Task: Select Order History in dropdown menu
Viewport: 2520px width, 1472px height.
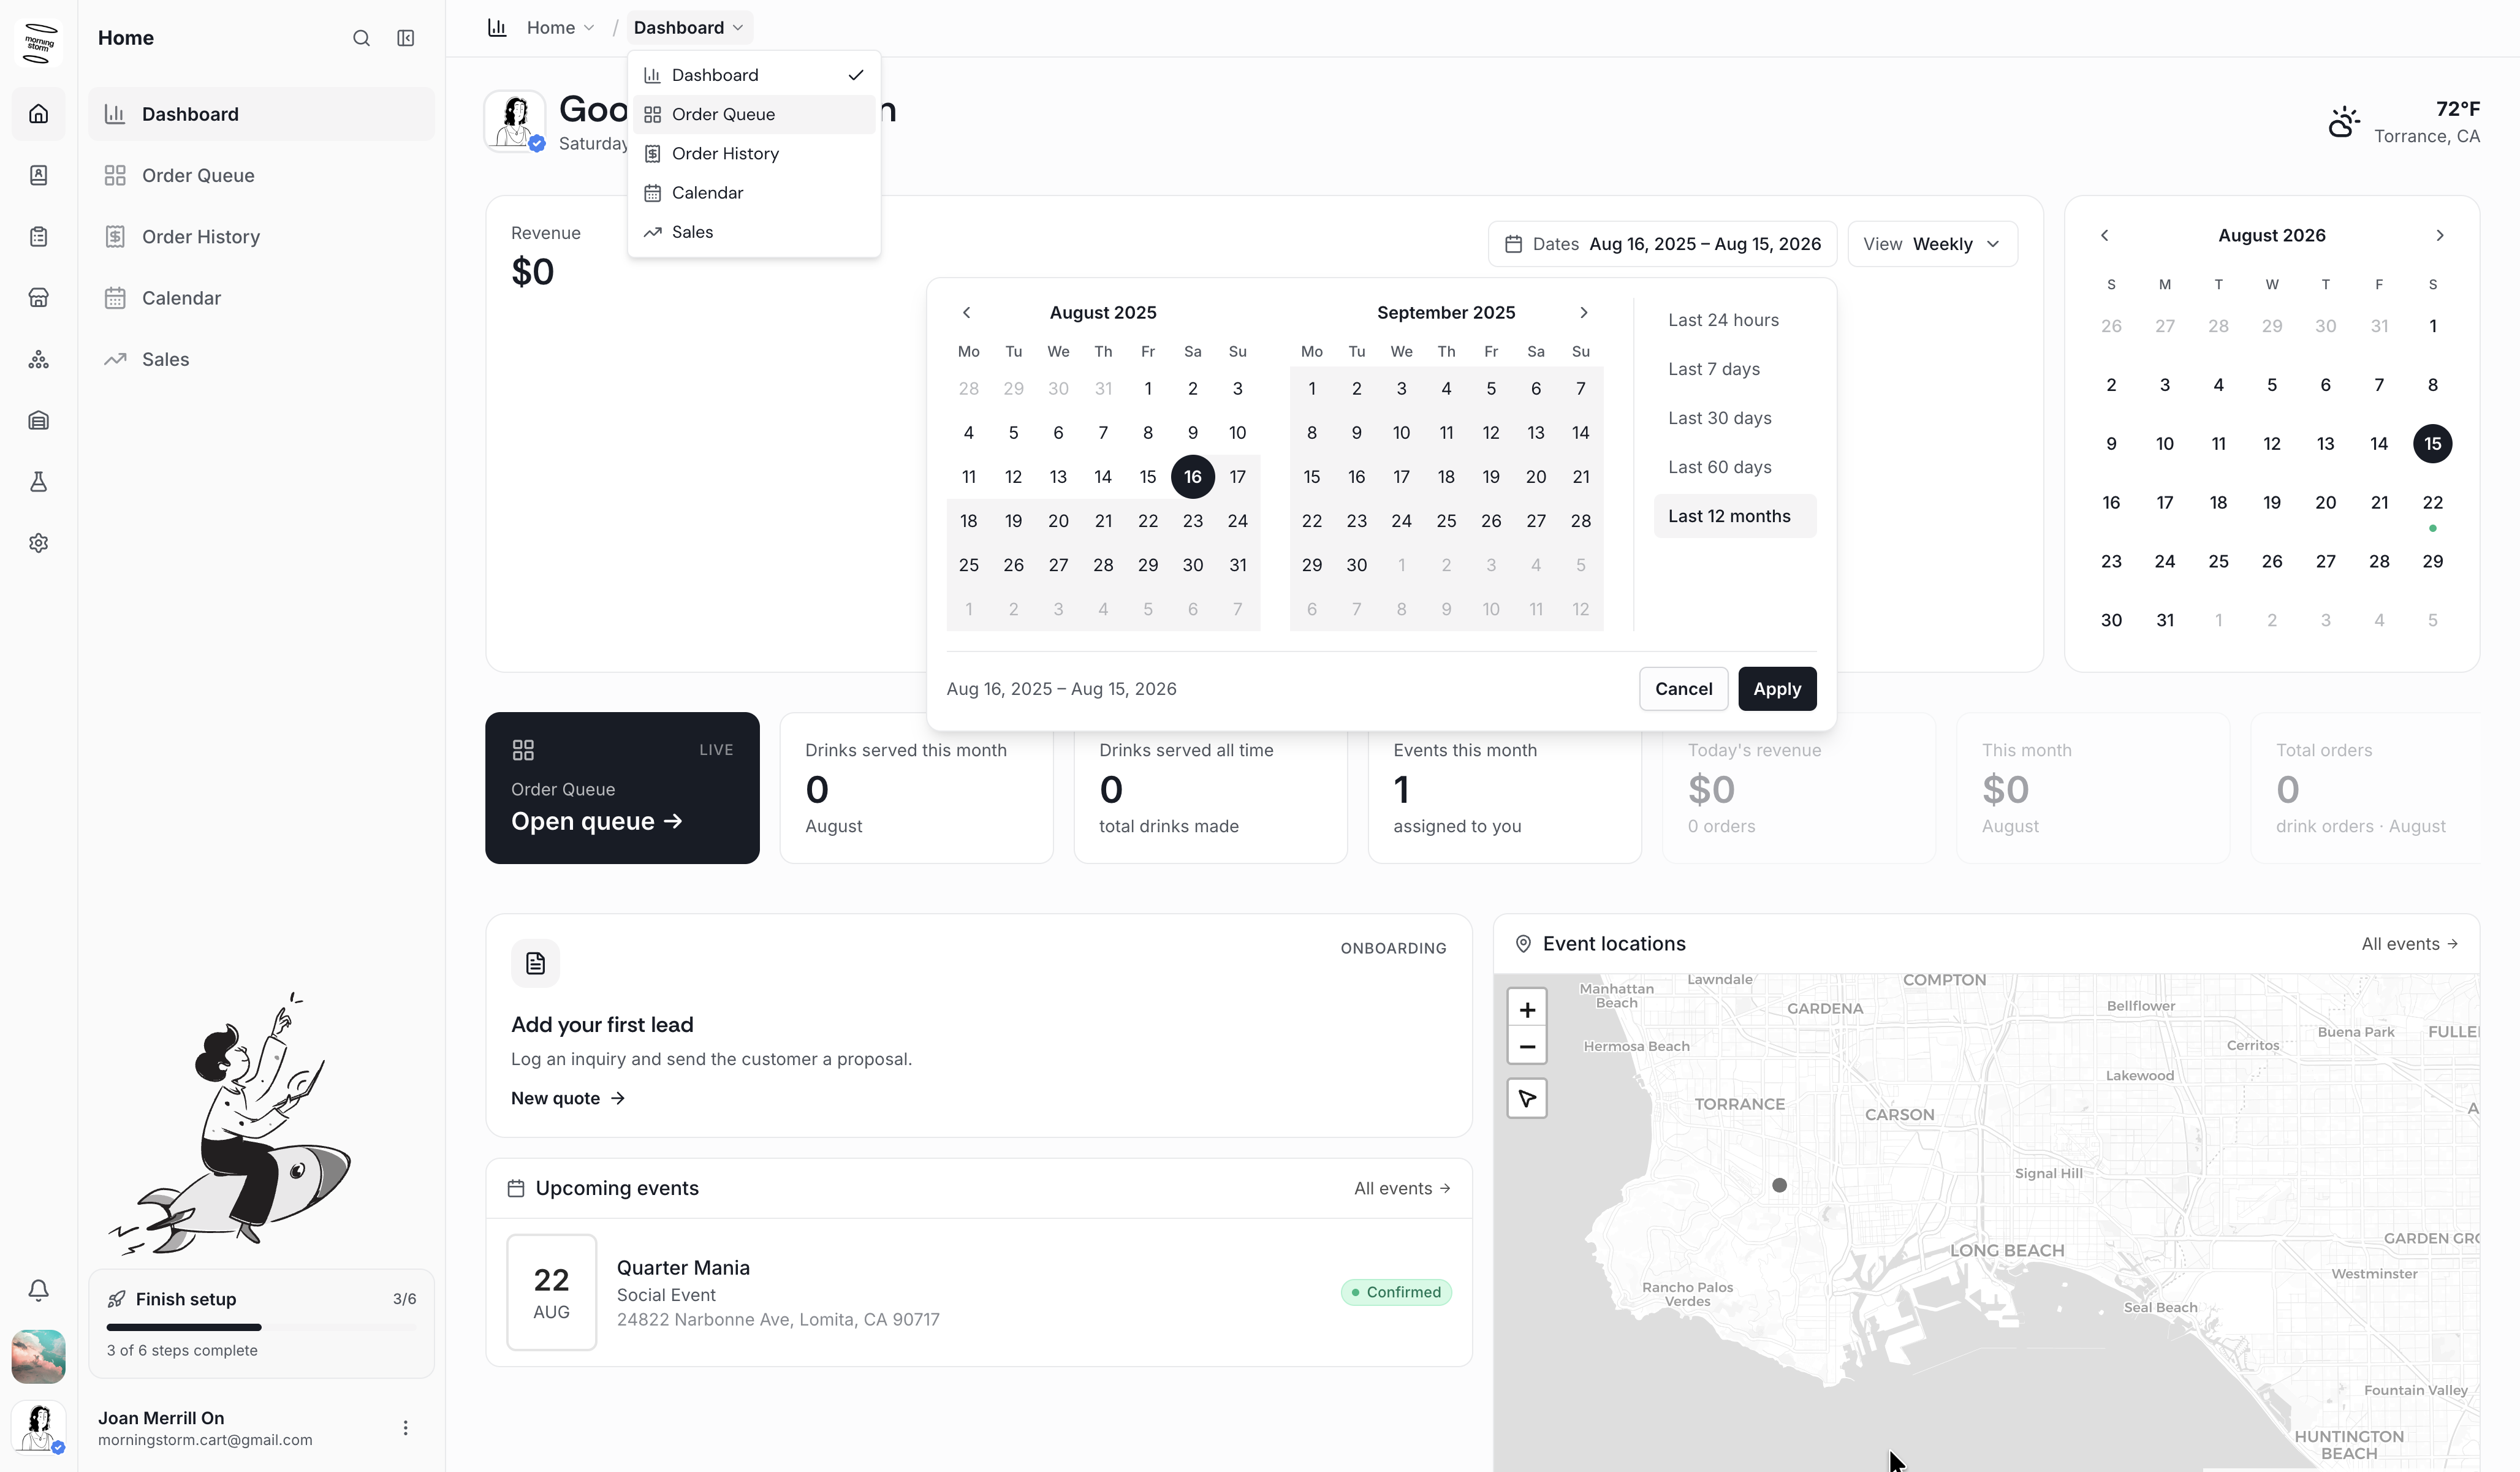Action: tap(754, 153)
